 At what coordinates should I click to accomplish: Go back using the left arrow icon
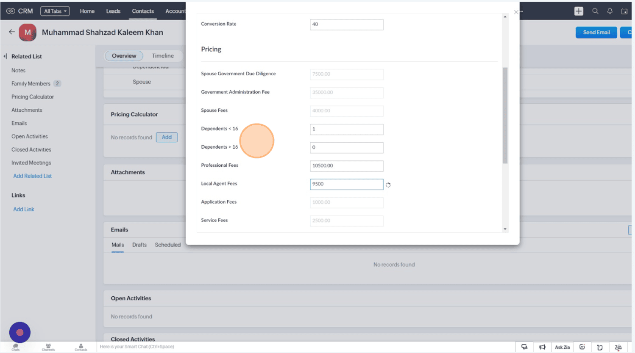pyautogui.click(x=12, y=32)
